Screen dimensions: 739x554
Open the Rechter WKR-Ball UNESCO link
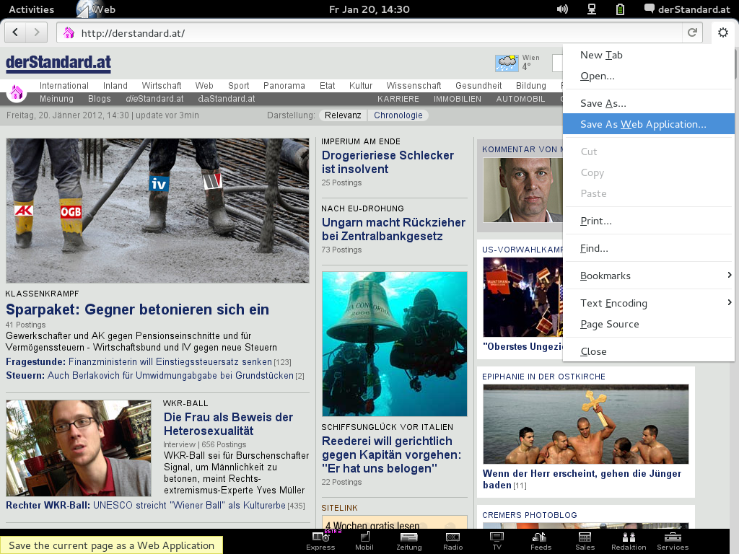155,506
